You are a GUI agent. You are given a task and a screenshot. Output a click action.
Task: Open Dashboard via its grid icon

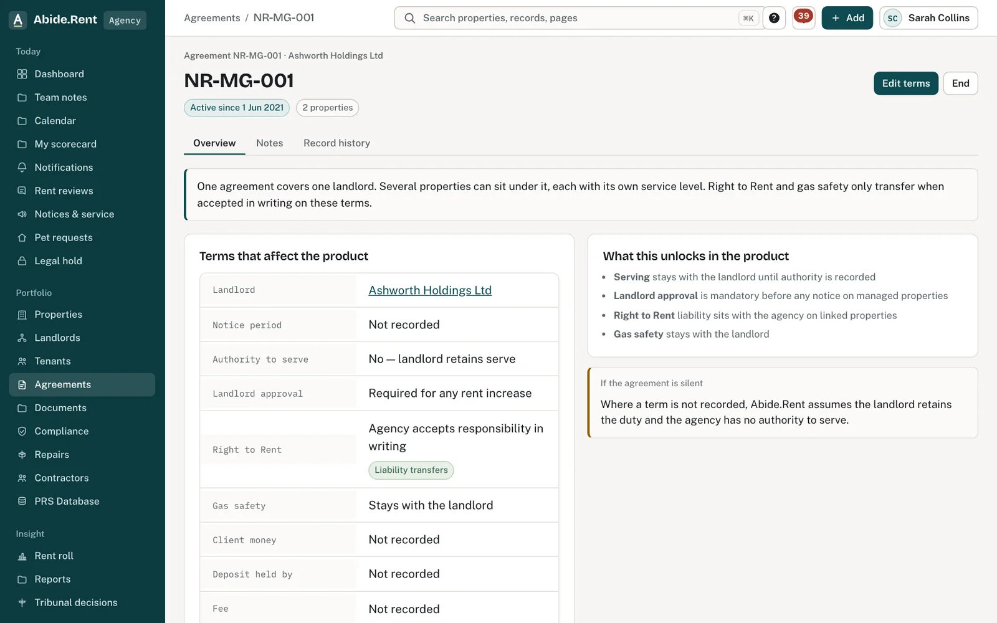tap(22, 74)
